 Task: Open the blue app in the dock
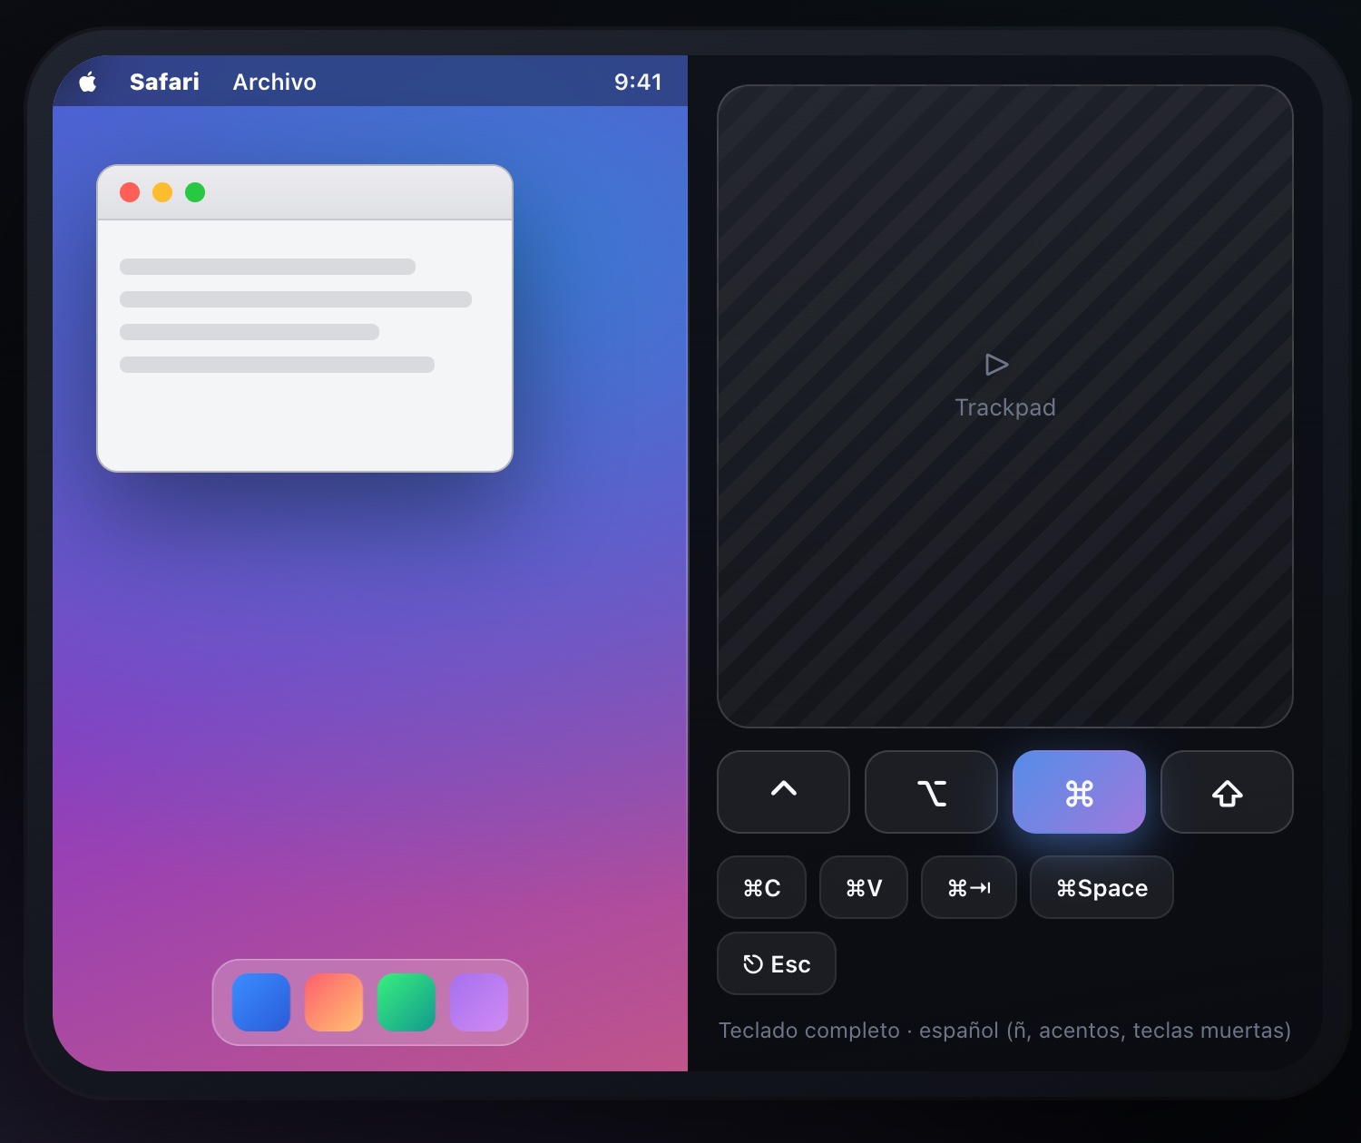pos(261,1002)
